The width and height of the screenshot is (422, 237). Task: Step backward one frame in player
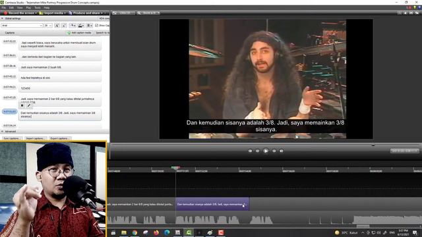coord(258,151)
